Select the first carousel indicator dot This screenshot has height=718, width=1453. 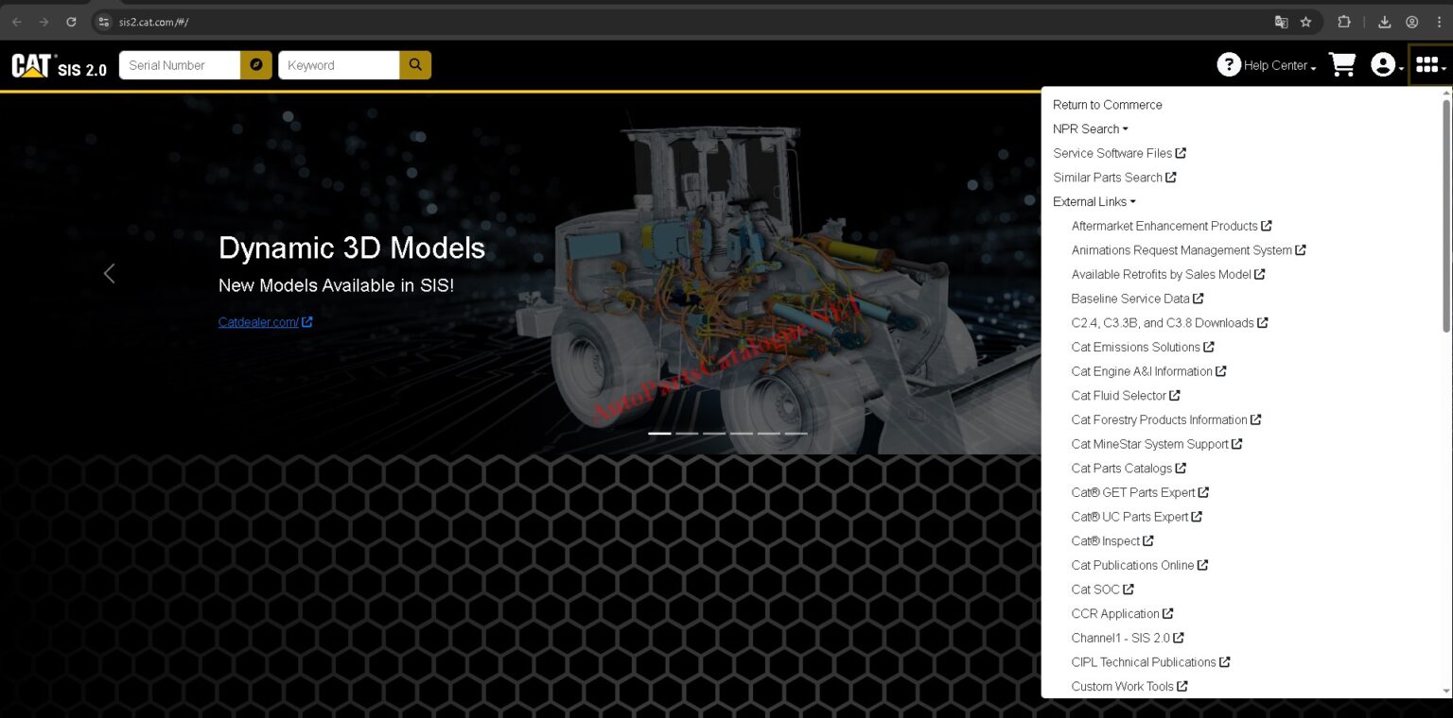[x=659, y=433]
